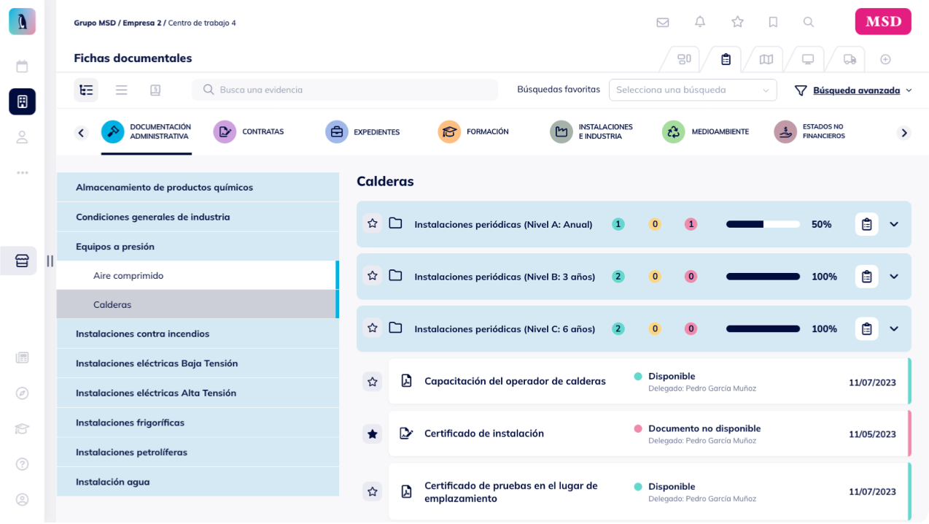
Task: Open the mail envelope icon in header
Action: (x=662, y=22)
